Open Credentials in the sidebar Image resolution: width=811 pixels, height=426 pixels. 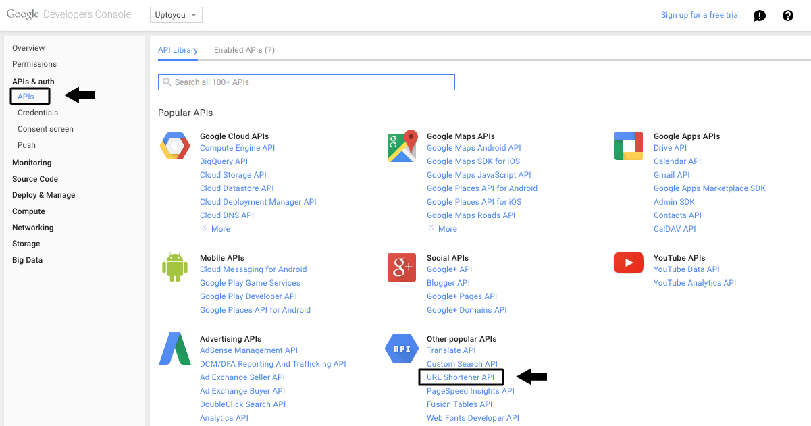[38, 113]
